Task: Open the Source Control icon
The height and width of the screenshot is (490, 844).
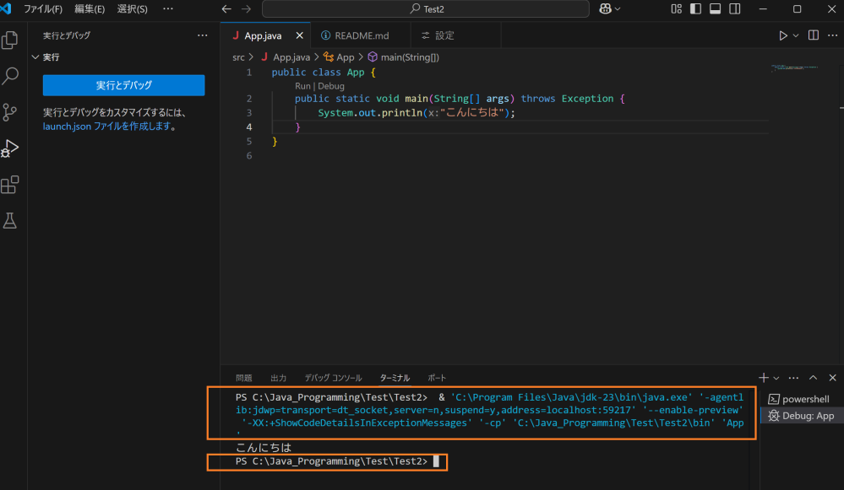Action: 11,112
